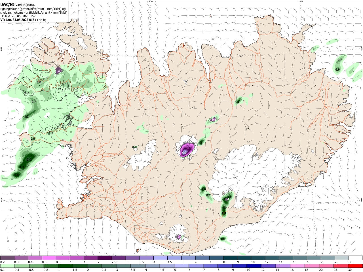
Task: Select the pale grey 25 snow legend swatch
Action: [342, 258]
